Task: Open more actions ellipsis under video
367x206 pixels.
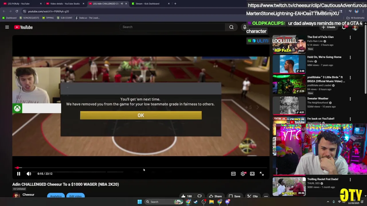Action: (x=266, y=196)
